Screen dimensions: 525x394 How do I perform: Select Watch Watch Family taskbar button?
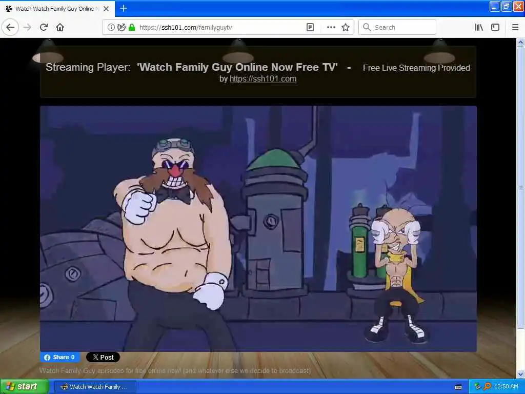95,387
